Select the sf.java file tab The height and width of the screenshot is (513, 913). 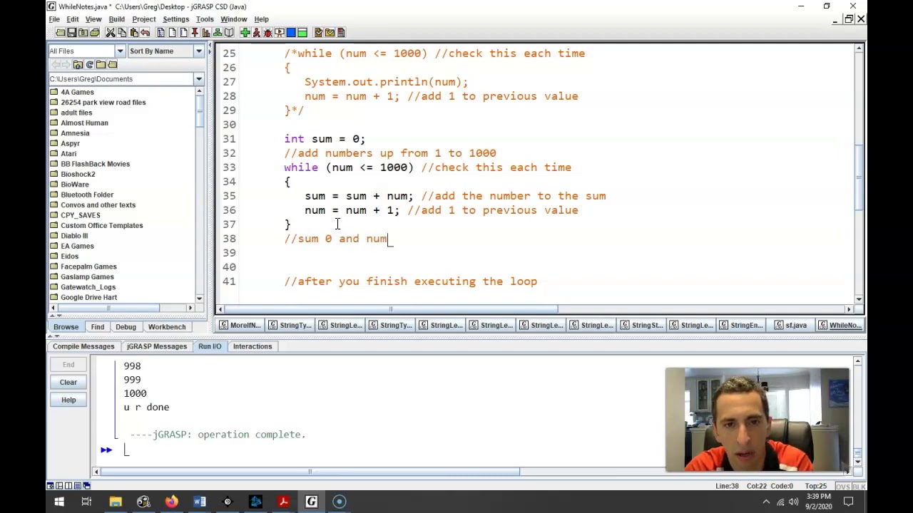790,326
